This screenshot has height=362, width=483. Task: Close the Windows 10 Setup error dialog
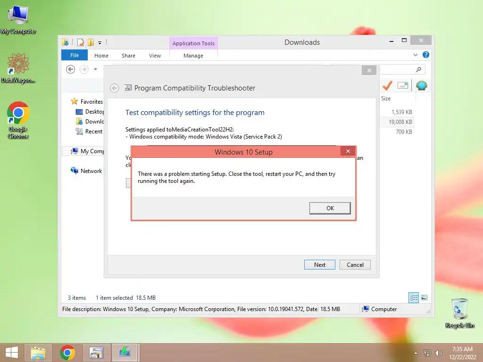click(348, 151)
